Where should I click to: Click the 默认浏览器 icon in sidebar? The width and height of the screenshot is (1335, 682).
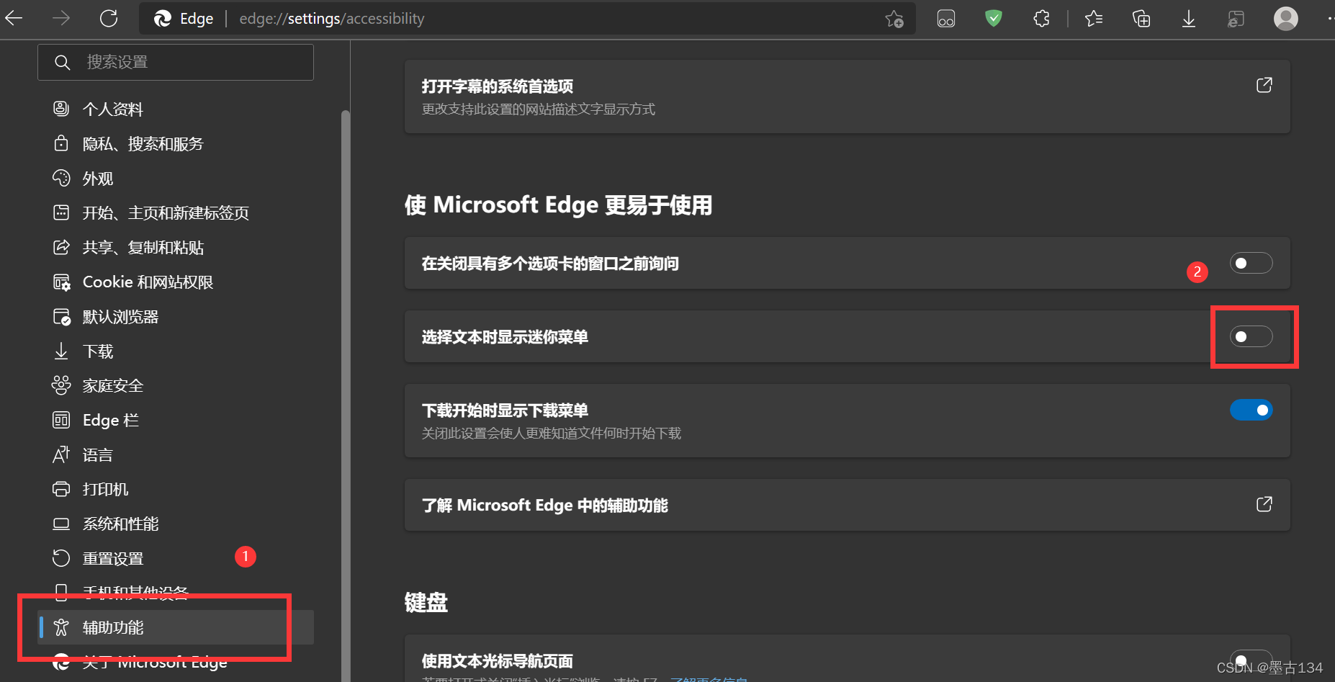pyautogui.click(x=62, y=317)
